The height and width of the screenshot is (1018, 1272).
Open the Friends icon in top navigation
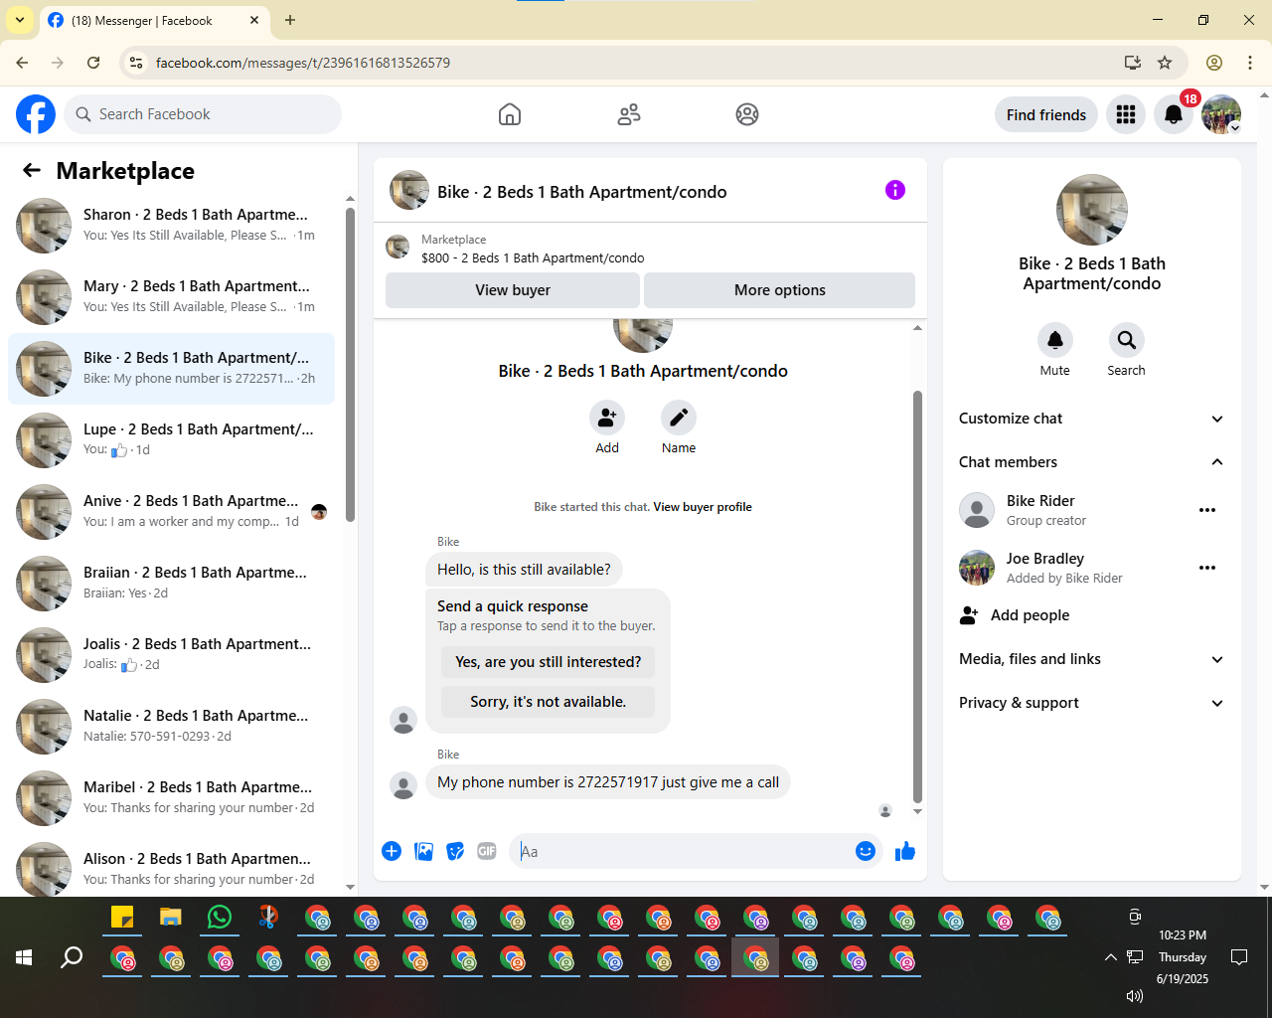click(629, 114)
